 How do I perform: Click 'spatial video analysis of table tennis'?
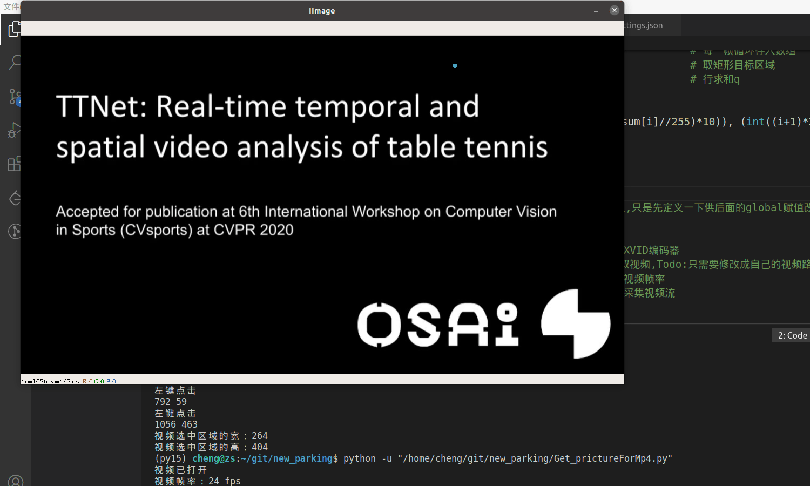pos(302,147)
